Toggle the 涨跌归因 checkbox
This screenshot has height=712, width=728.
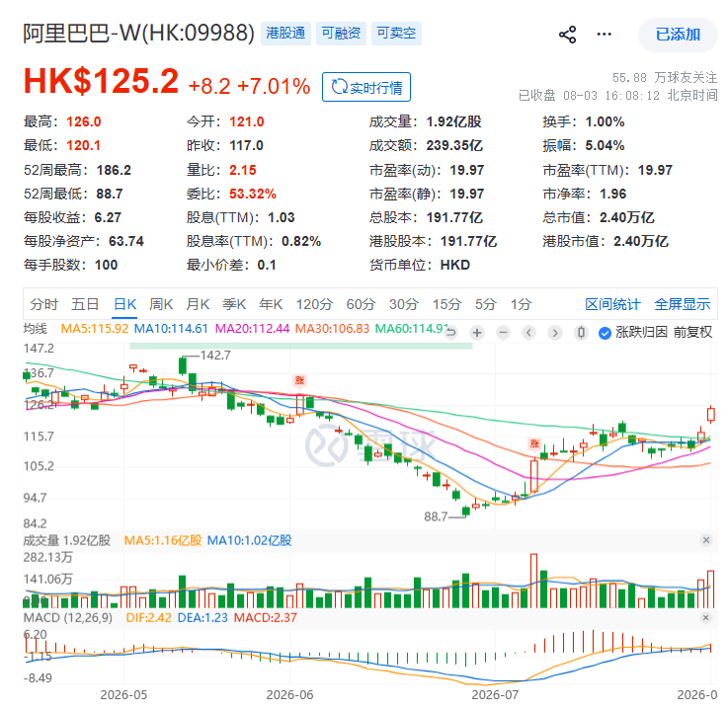click(605, 333)
